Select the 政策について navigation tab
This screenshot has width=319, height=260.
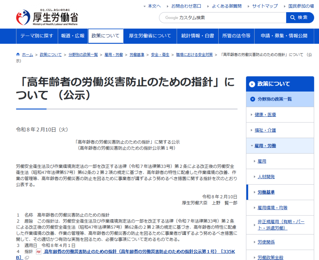(x=106, y=36)
